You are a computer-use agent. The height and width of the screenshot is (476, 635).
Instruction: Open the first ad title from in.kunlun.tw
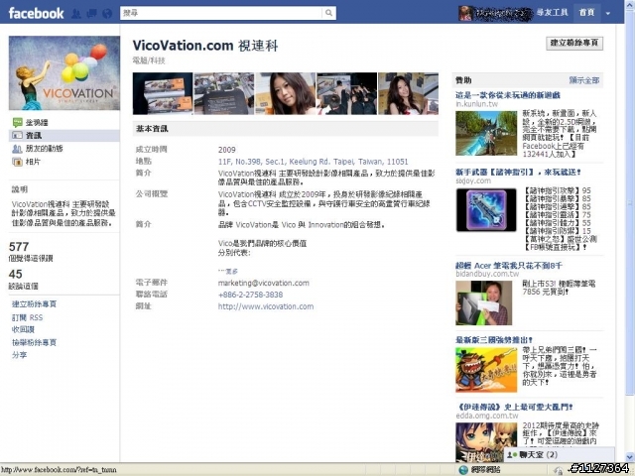(508, 95)
